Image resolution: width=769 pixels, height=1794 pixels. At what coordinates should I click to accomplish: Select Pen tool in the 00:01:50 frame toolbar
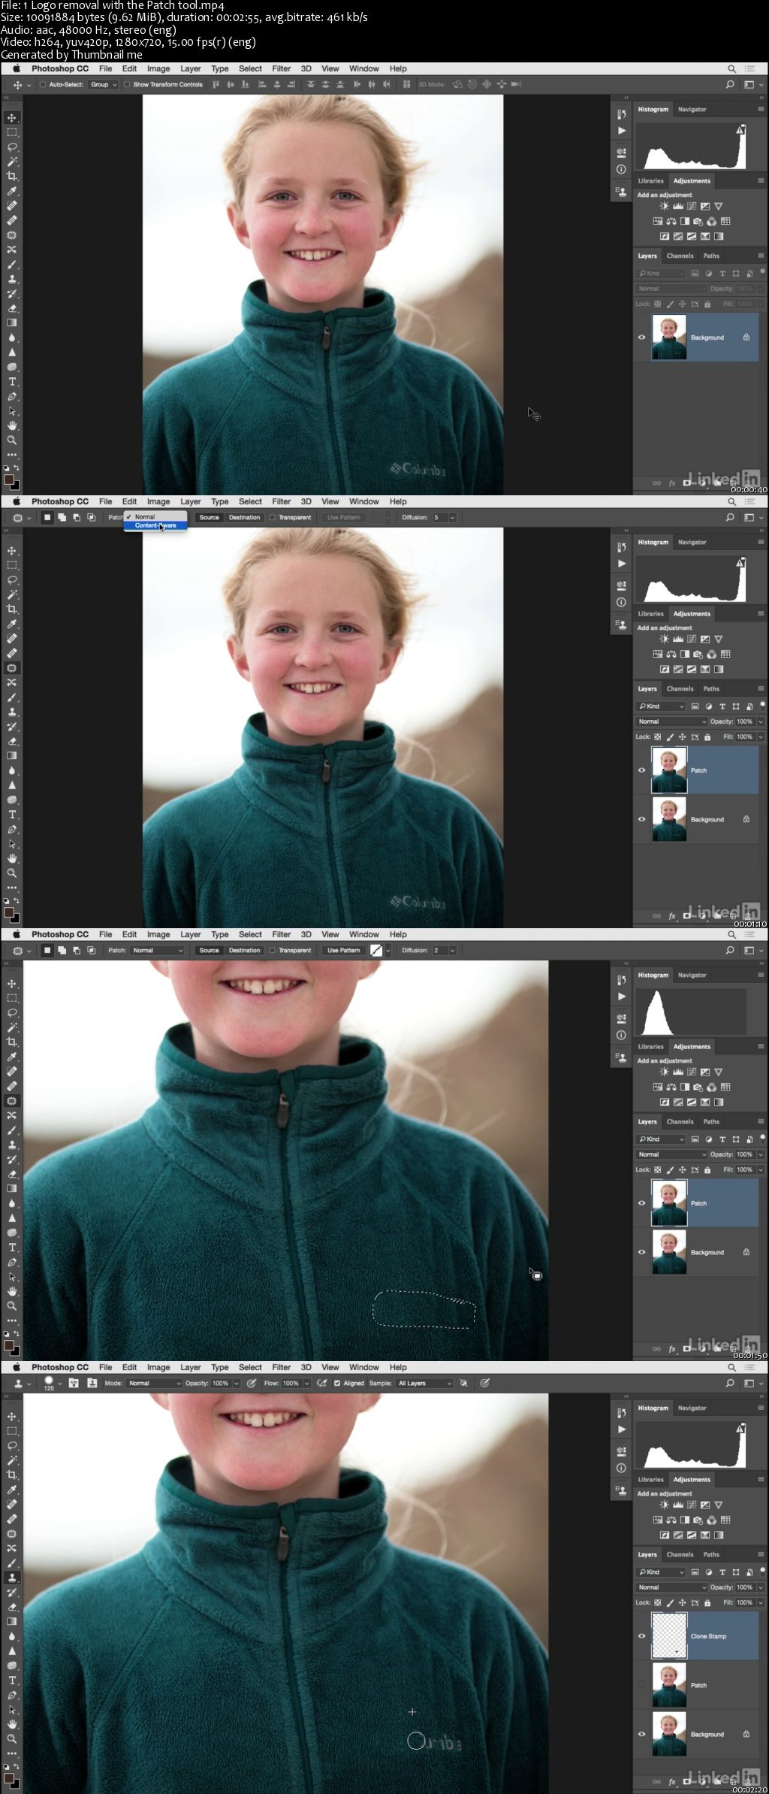[x=12, y=1263]
